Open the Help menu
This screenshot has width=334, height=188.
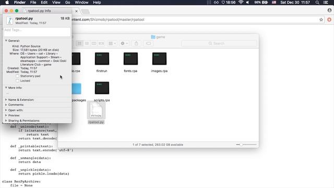[97, 2]
